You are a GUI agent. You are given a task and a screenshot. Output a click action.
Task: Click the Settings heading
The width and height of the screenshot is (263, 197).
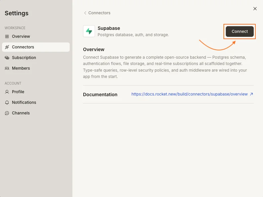tap(17, 13)
